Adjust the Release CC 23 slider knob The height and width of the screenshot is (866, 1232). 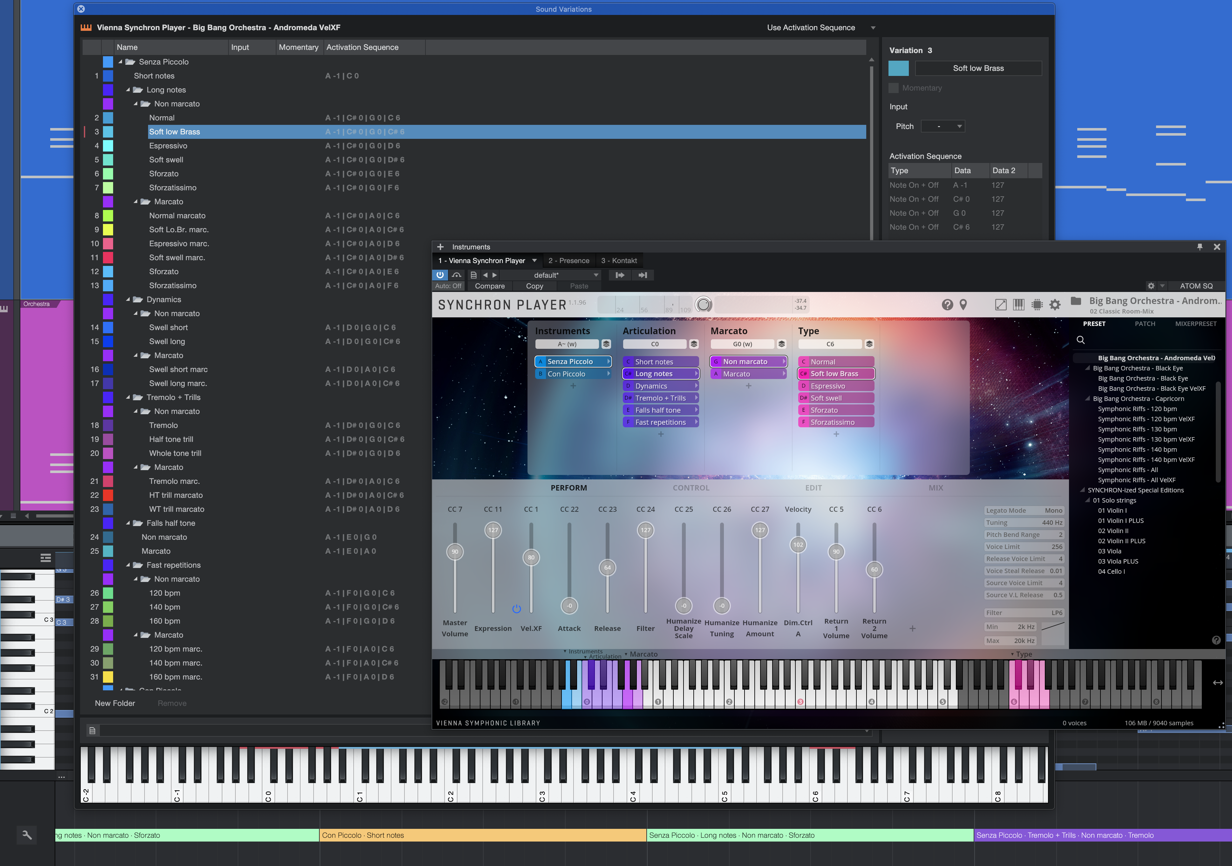607,567
